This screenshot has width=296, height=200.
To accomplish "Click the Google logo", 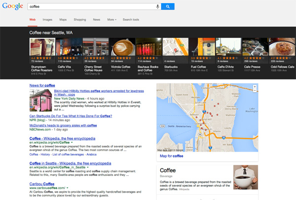I will [12, 6].
